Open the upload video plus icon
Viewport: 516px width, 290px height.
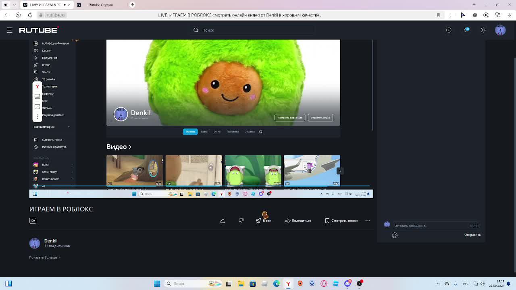[449, 30]
